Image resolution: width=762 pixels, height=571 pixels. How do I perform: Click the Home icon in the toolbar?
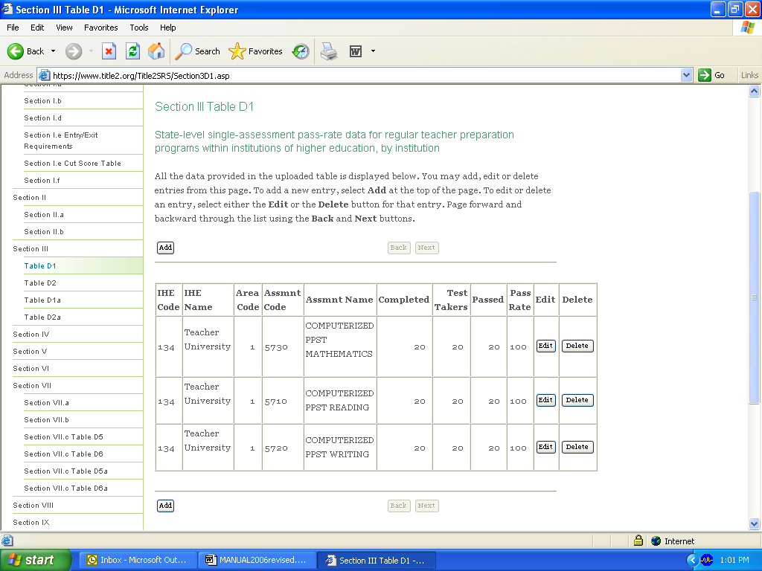(x=156, y=51)
